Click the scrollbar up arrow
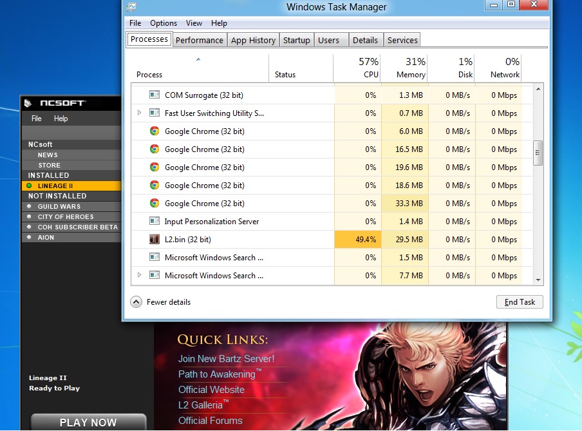Viewport: 582px width, 431px height. point(538,89)
